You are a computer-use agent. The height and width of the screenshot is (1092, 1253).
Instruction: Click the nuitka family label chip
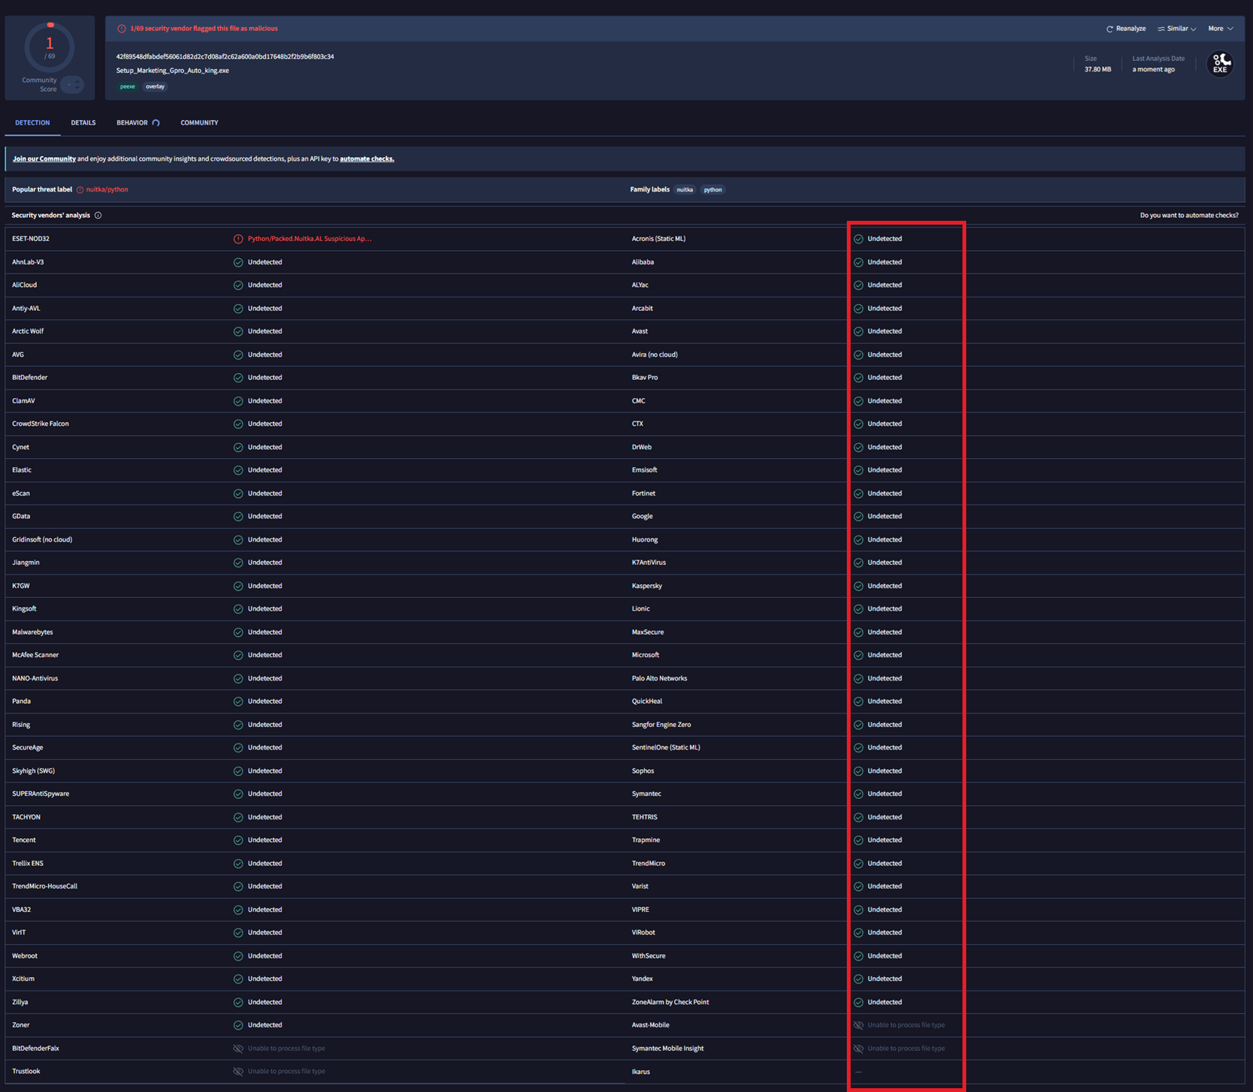point(685,190)
